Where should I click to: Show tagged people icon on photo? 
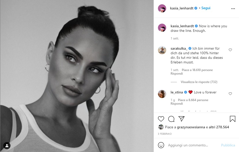pyautogui.click(x=7, y=146)
